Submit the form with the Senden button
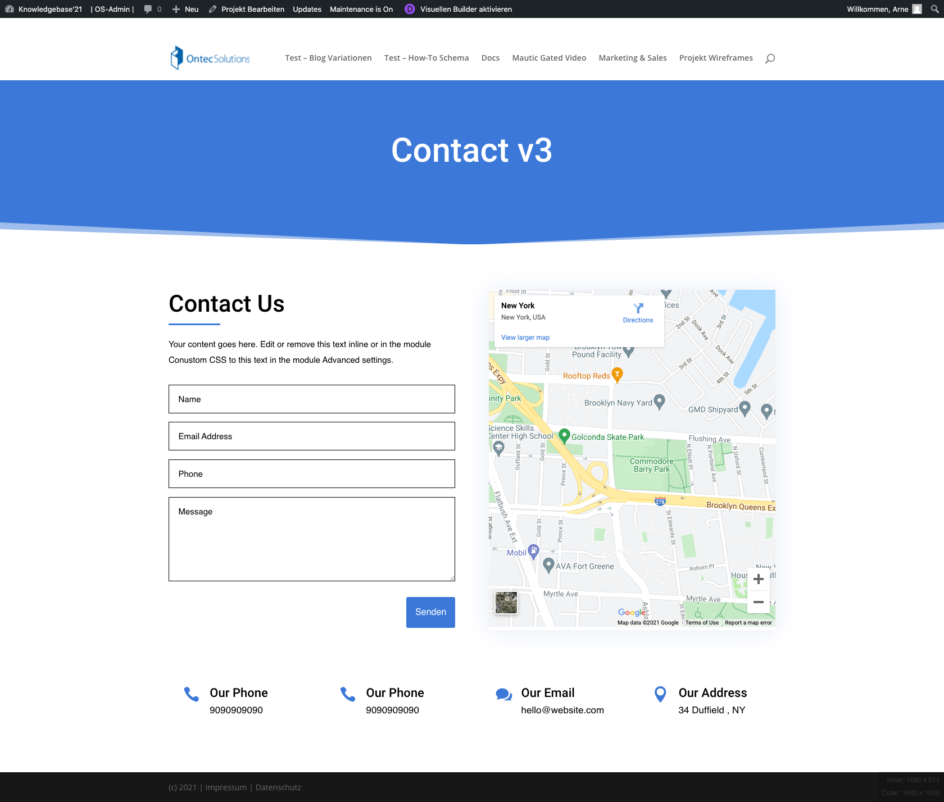944x802 pixels. coord(430,612)
